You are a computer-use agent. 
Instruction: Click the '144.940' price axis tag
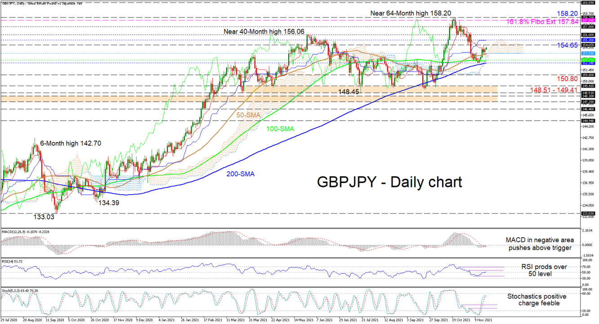click(588, 120)
